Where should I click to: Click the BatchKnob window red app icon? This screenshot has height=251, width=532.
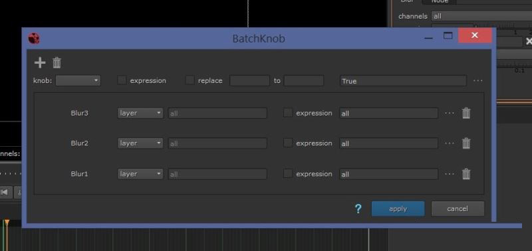[34, 39]
